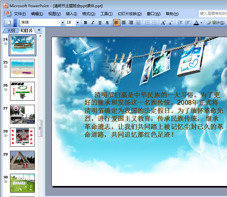Toggle italic formatting
Image resolution: width=227 pixels, height=197 pixels.
pos(93,23)
